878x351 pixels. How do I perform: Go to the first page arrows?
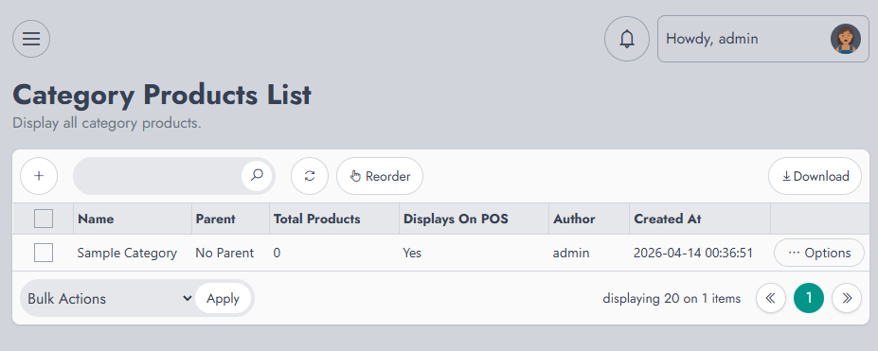(x=771, y=298)
